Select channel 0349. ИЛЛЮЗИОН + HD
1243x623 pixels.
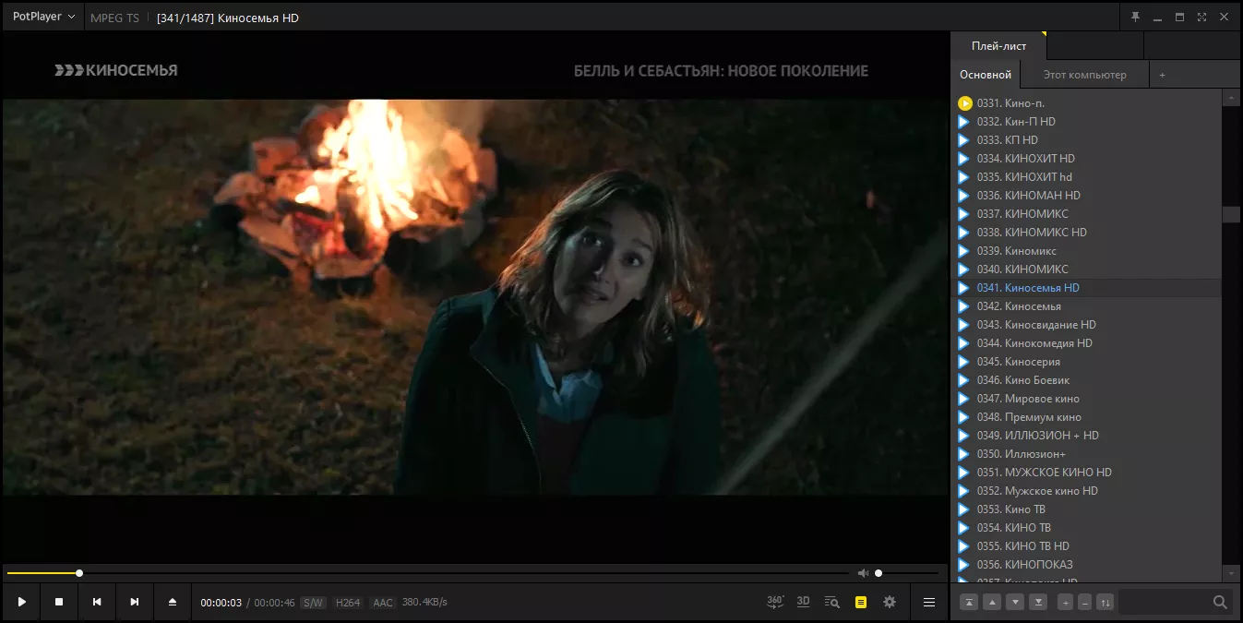1086,436
